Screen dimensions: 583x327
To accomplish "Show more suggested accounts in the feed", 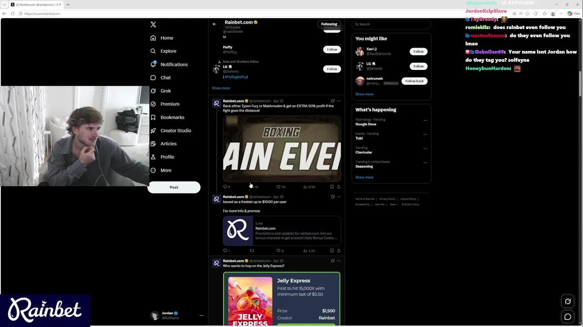I will click(221, 88).
